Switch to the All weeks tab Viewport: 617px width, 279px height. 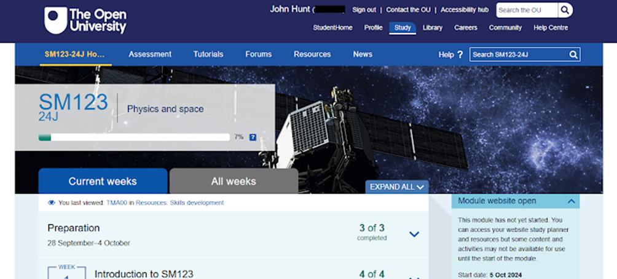[x=234, y=181]
